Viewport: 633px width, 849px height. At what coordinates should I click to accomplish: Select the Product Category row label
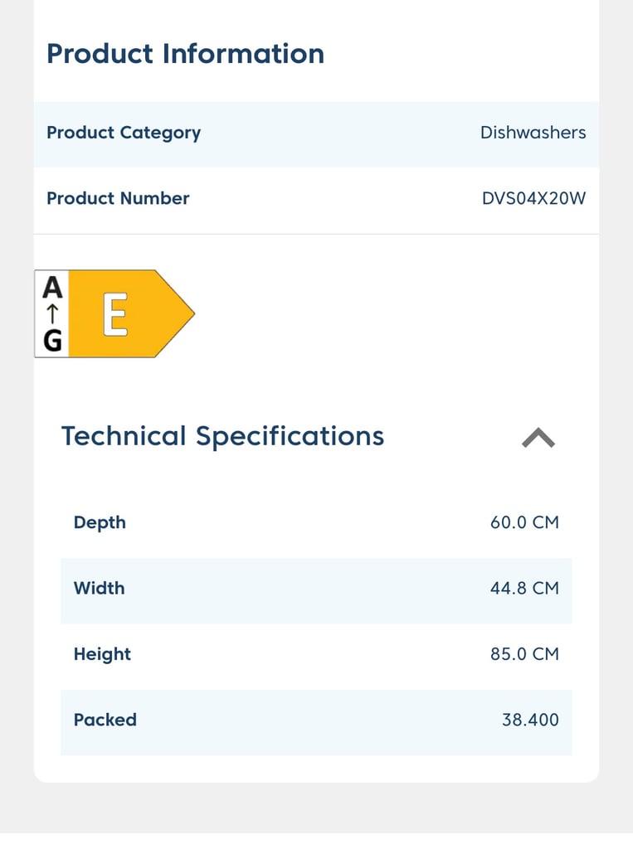tap(124, 133)
